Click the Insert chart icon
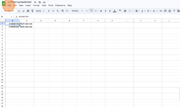Viewport: 180px width, 108px height. point(170,11)
